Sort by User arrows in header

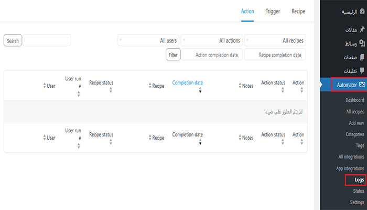click(x=45, y=86)
